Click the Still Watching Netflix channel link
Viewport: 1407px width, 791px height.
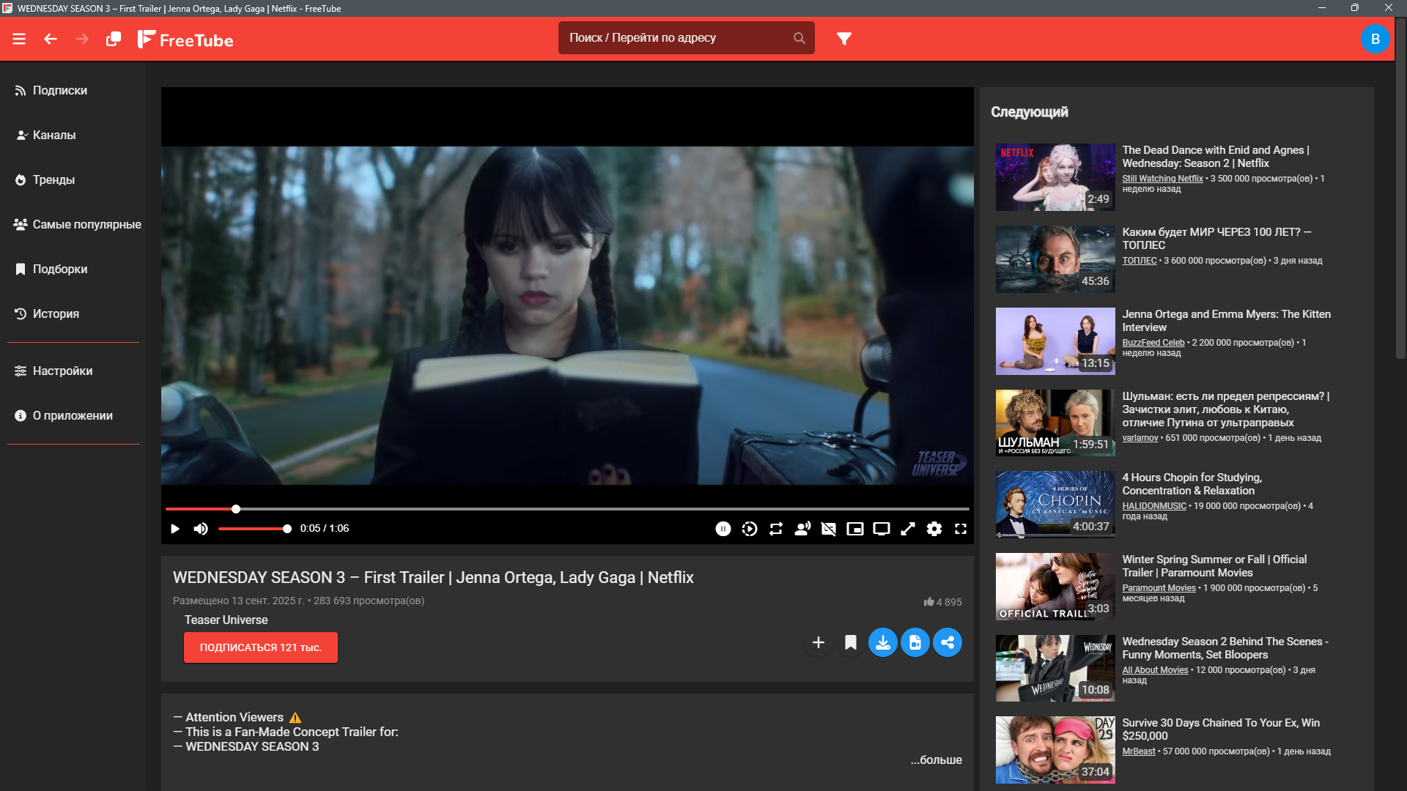click(x=1162, y=179)
